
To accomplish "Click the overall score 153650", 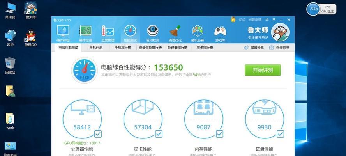I will (x=168, y=67).
